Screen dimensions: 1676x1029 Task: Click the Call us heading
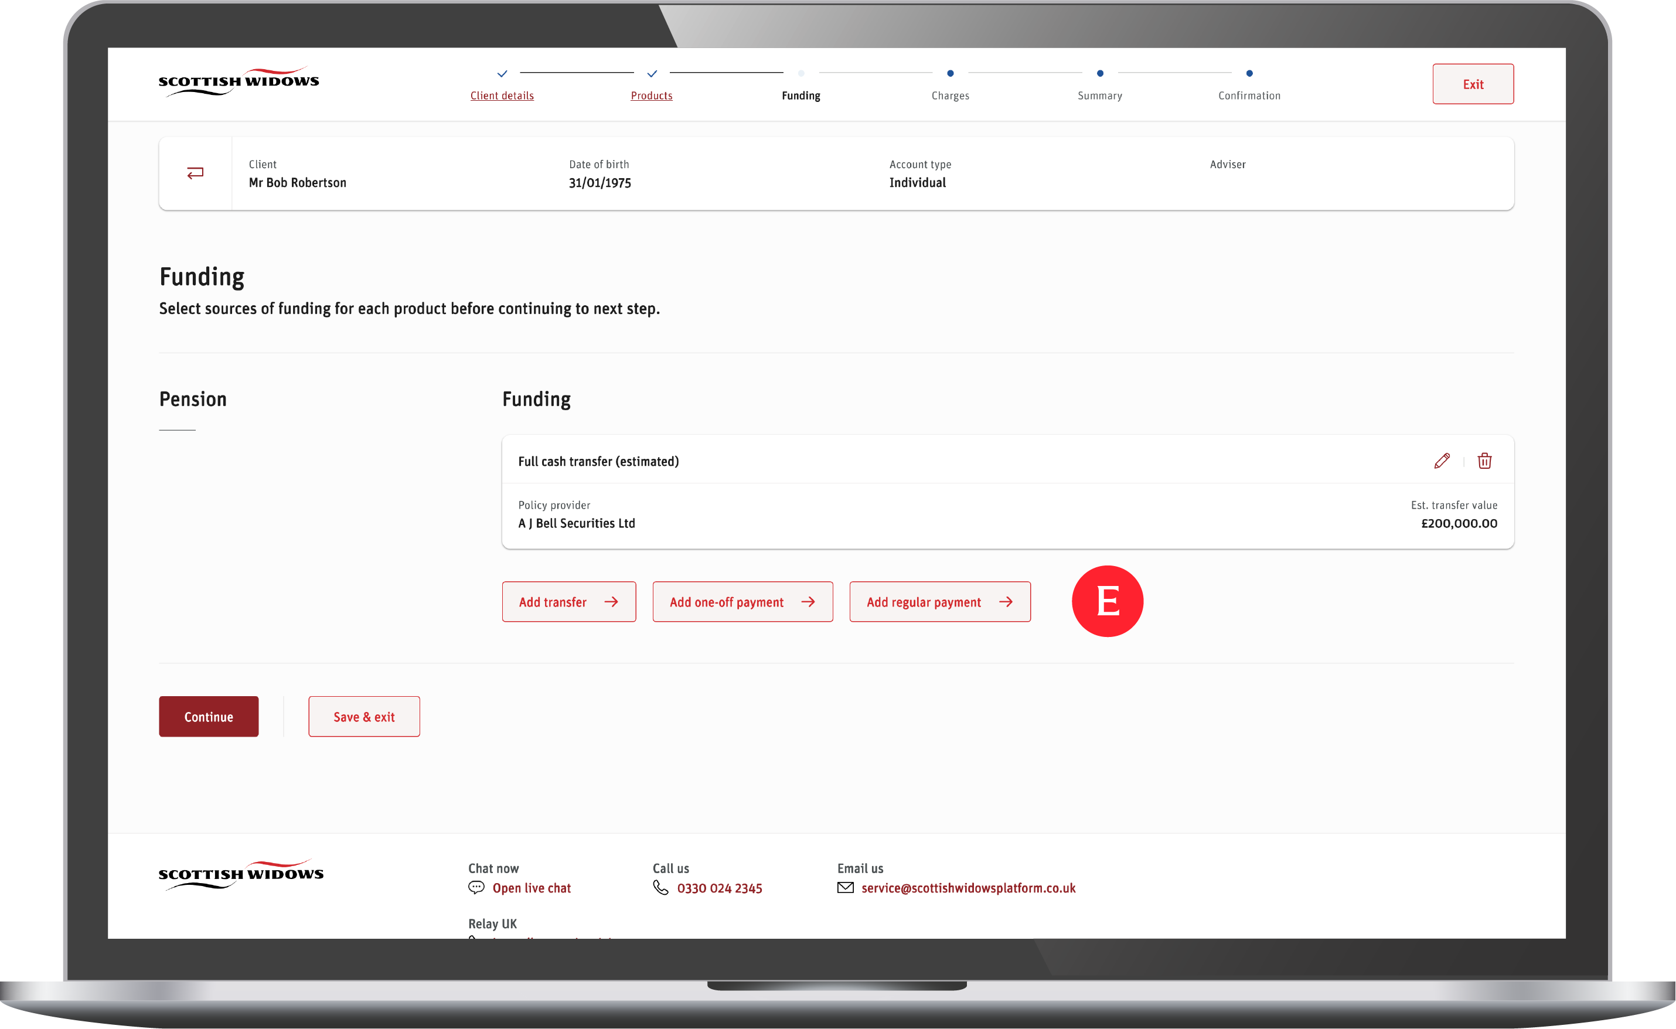point(671,868)
